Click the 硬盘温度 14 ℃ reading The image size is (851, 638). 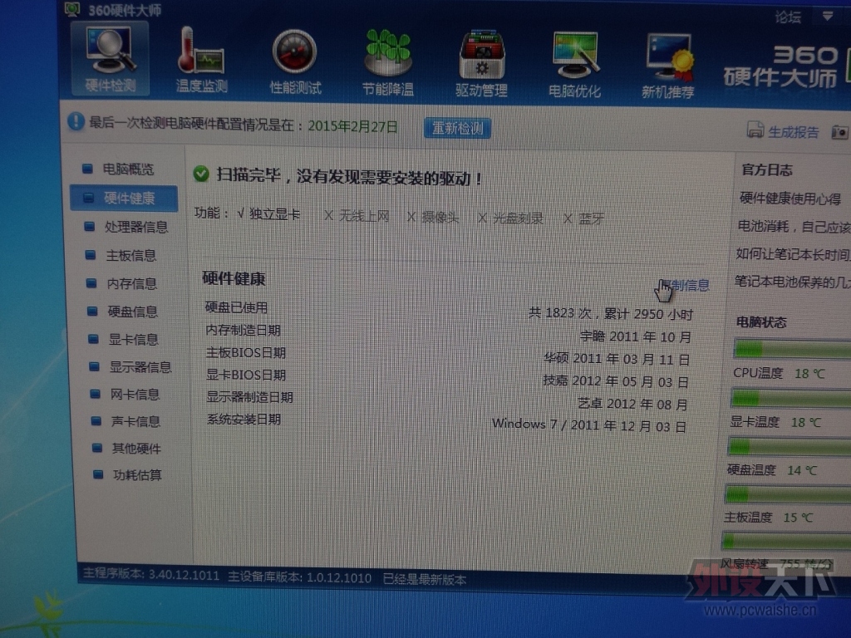pyautogui.click(x=772, y=470)
